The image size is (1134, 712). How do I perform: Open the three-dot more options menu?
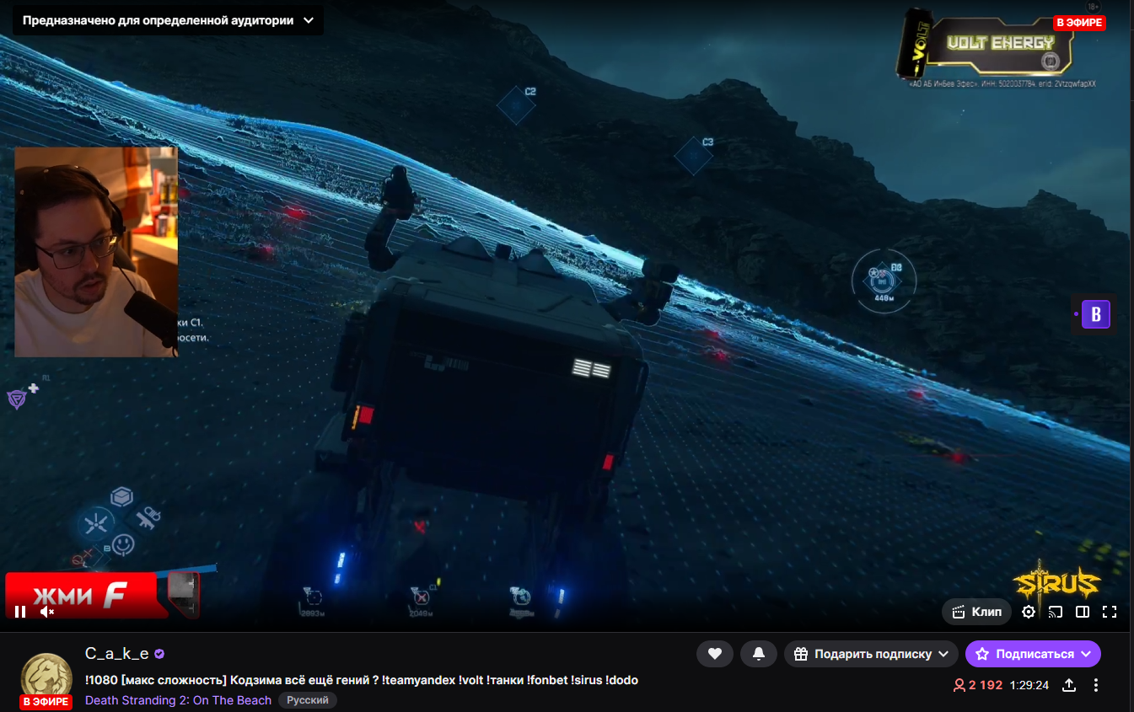(x=1096, y=685)
